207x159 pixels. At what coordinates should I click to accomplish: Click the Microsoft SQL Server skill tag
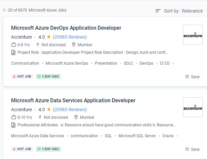click(x=137, y=136)
